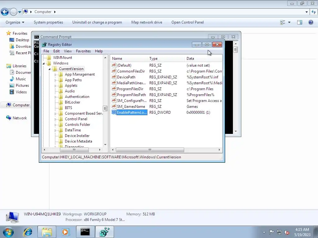Open Explorer Help question mark icon
318x238 pixels.
click(311, 22)
